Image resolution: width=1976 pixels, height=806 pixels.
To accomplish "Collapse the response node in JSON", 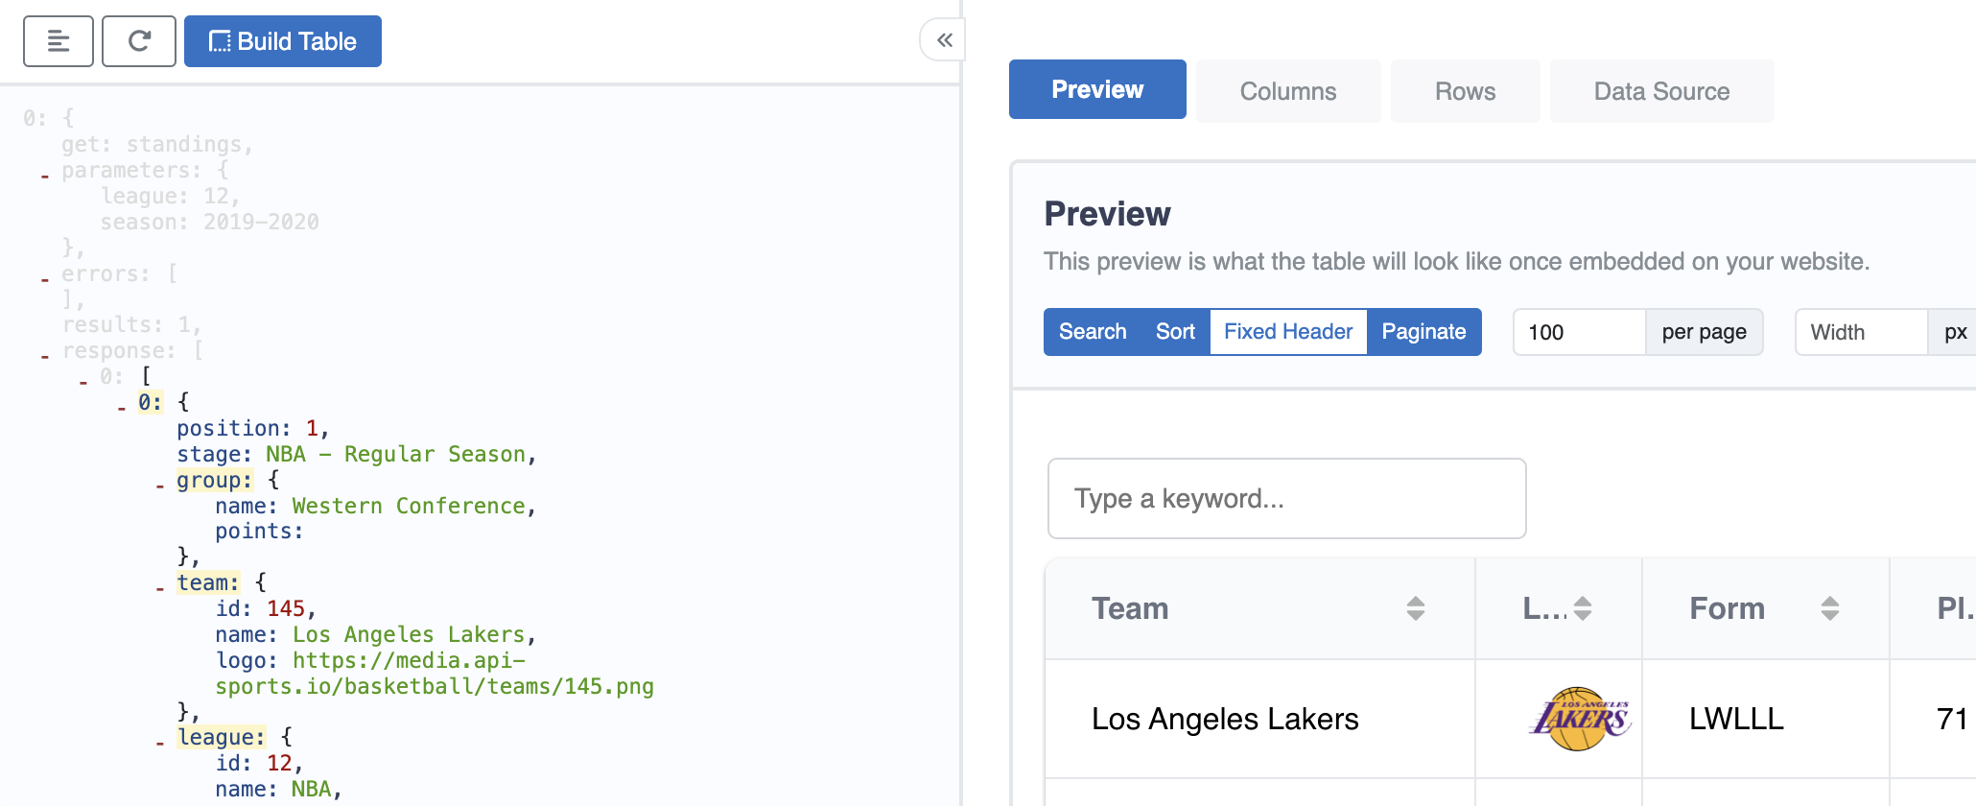I will (44, 355).
